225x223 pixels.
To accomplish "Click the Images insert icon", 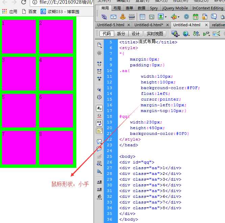I will 161,17.
